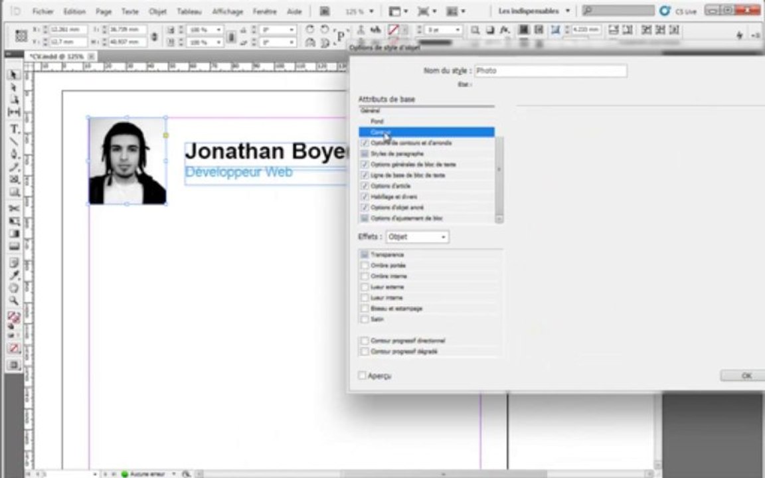The width and height of the screenshot is (765, 478).
Task: Open the rotation angle dropdown
Action: 292,31
